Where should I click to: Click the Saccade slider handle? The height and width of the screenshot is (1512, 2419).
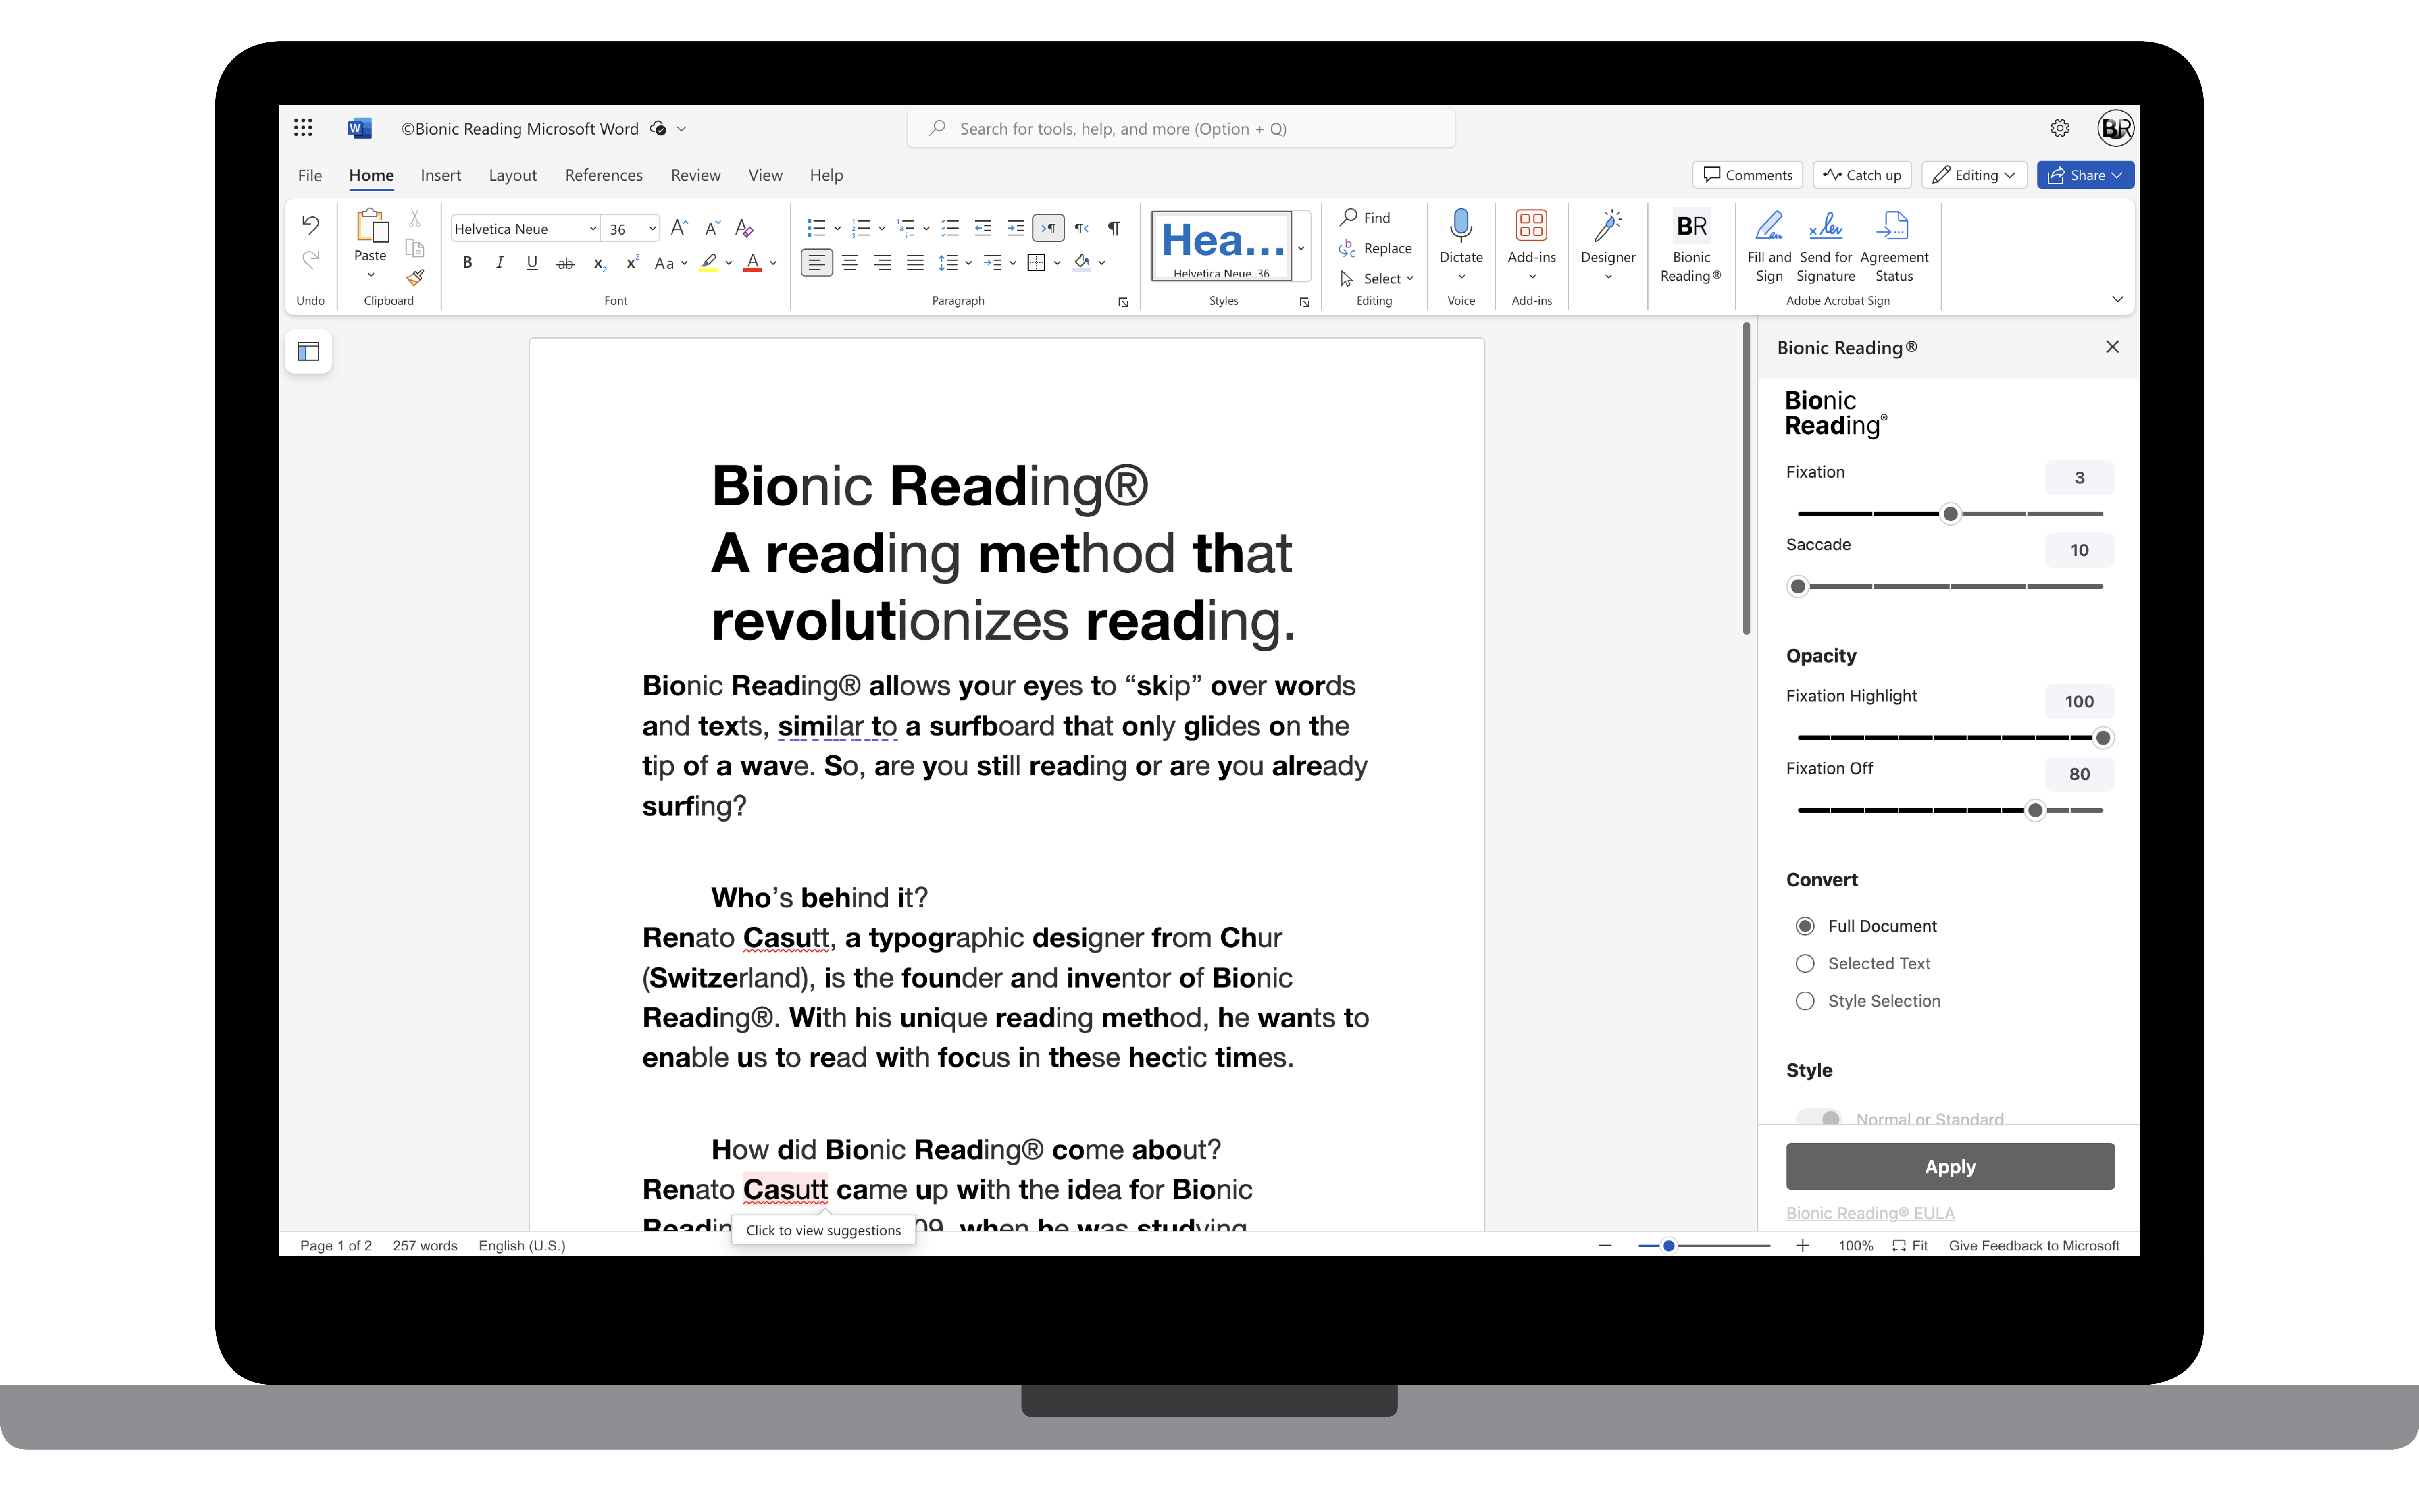[1798, 586]
